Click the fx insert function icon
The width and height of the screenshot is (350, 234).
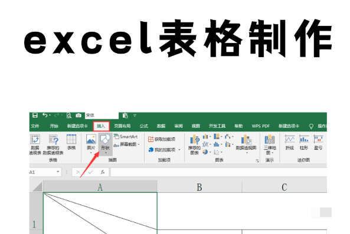tap(103, 172)
